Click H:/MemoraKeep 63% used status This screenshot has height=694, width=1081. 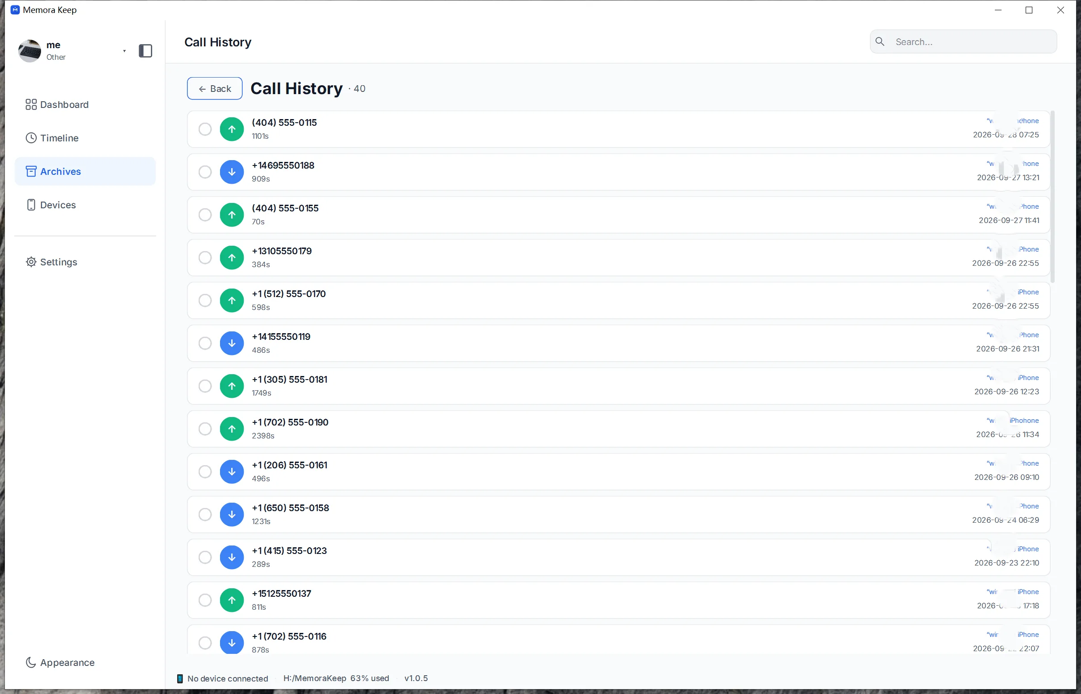click(x=336, y=678)
